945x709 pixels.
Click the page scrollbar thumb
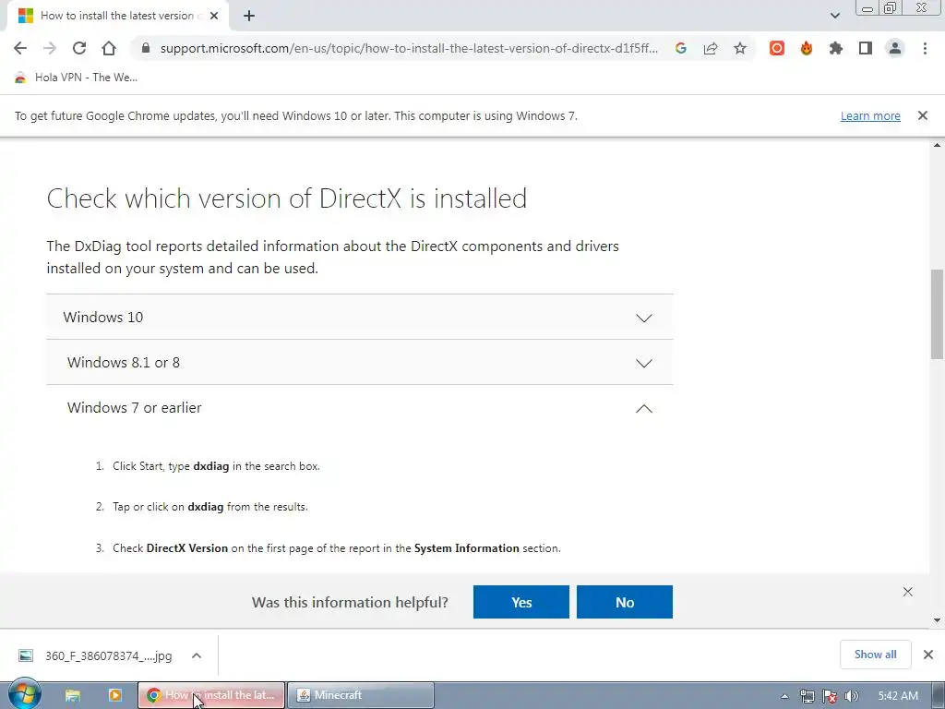click(938, 314)
